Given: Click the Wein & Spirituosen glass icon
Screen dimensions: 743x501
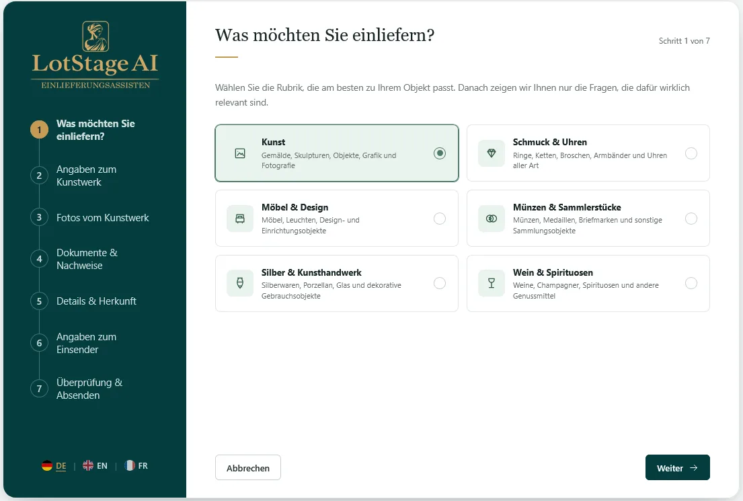Looking at the screenshot, I should pyautogui.click(x=492, y=283).
